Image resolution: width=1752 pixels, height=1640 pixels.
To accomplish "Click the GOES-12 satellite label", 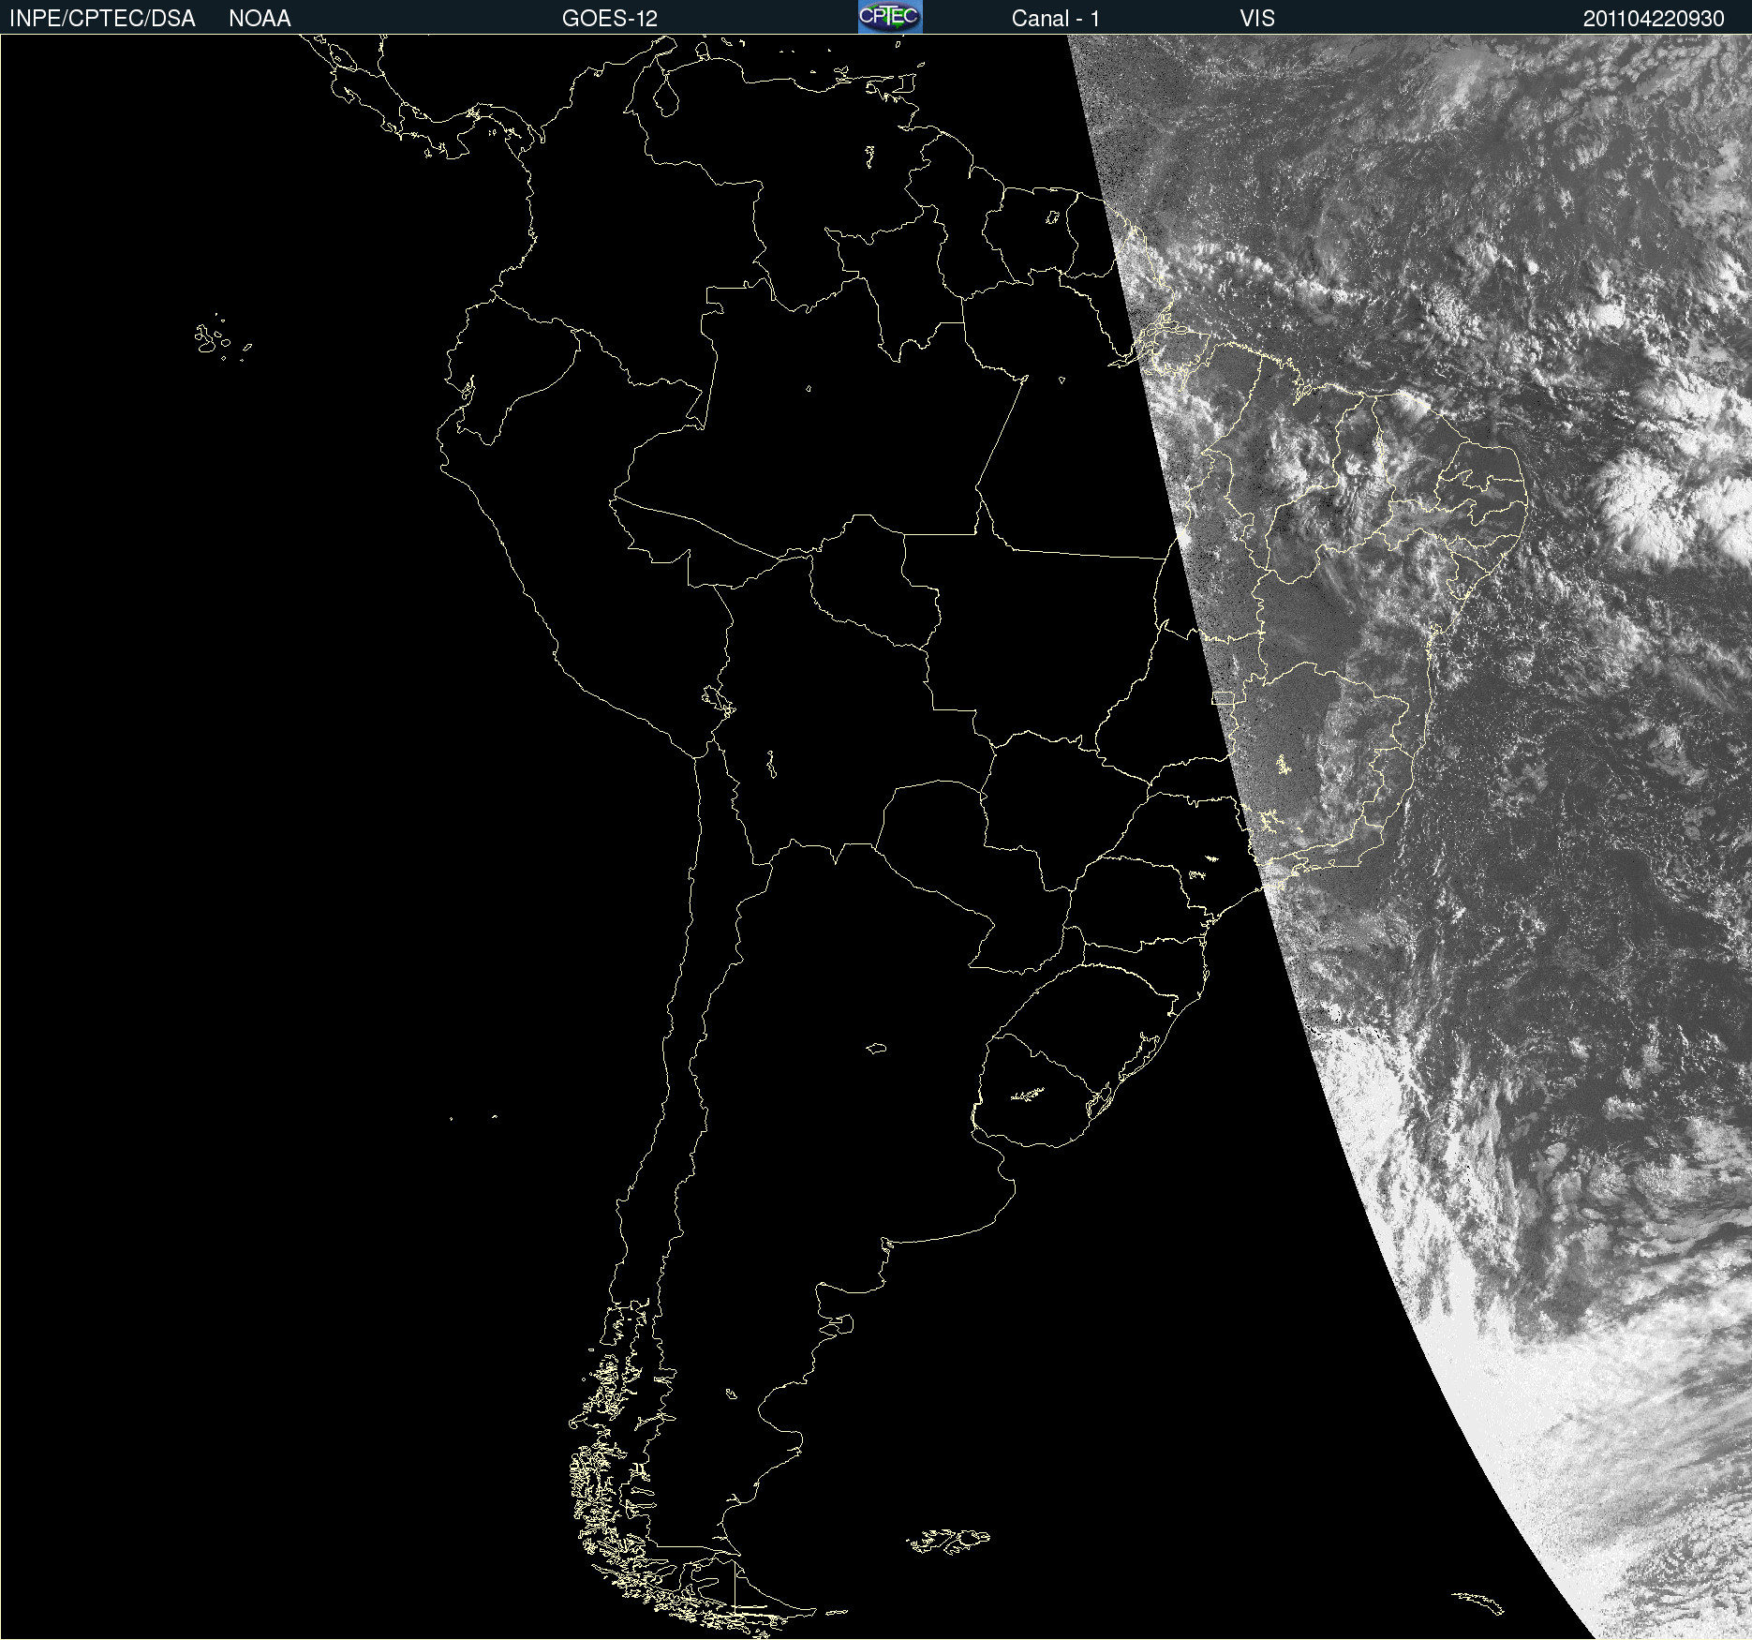I will click(610, 19).
